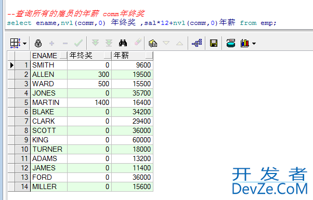Select the TURNER cell
Image resolution: width=313 pixels, height=200 pixels.
click(49, 150)
